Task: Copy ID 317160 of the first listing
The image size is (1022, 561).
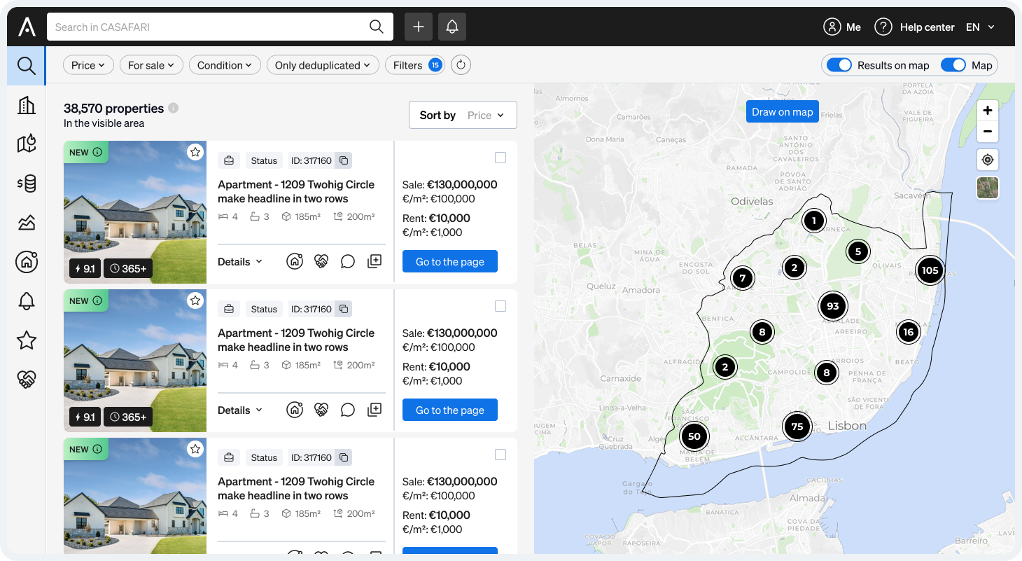Action: 344,160
